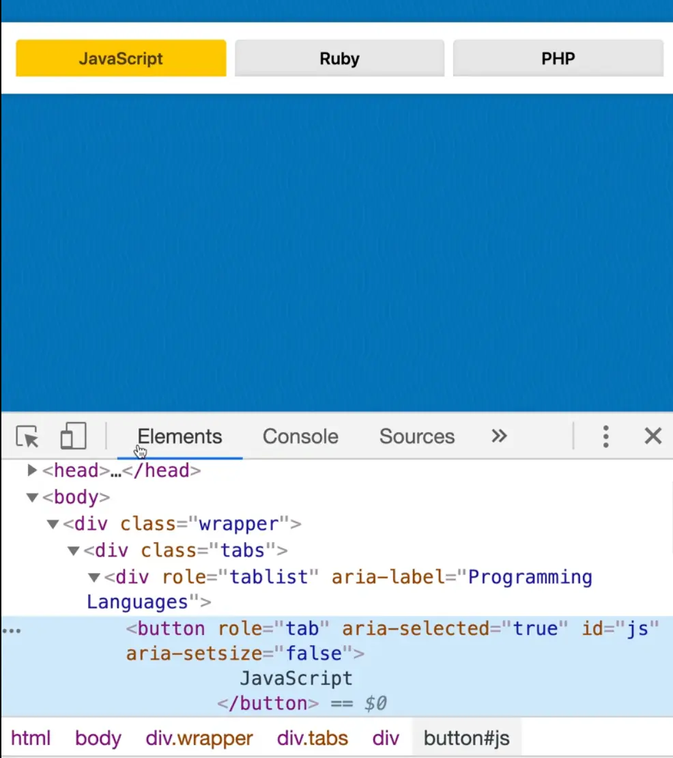Select the Ruby tab button

point(339,58)
